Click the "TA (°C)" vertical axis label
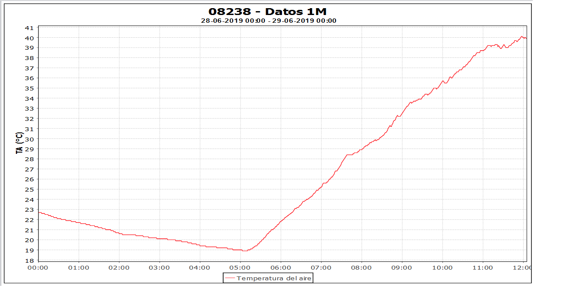Image resolution: width=576 pixels, height=297 pixels. point(19,143)
